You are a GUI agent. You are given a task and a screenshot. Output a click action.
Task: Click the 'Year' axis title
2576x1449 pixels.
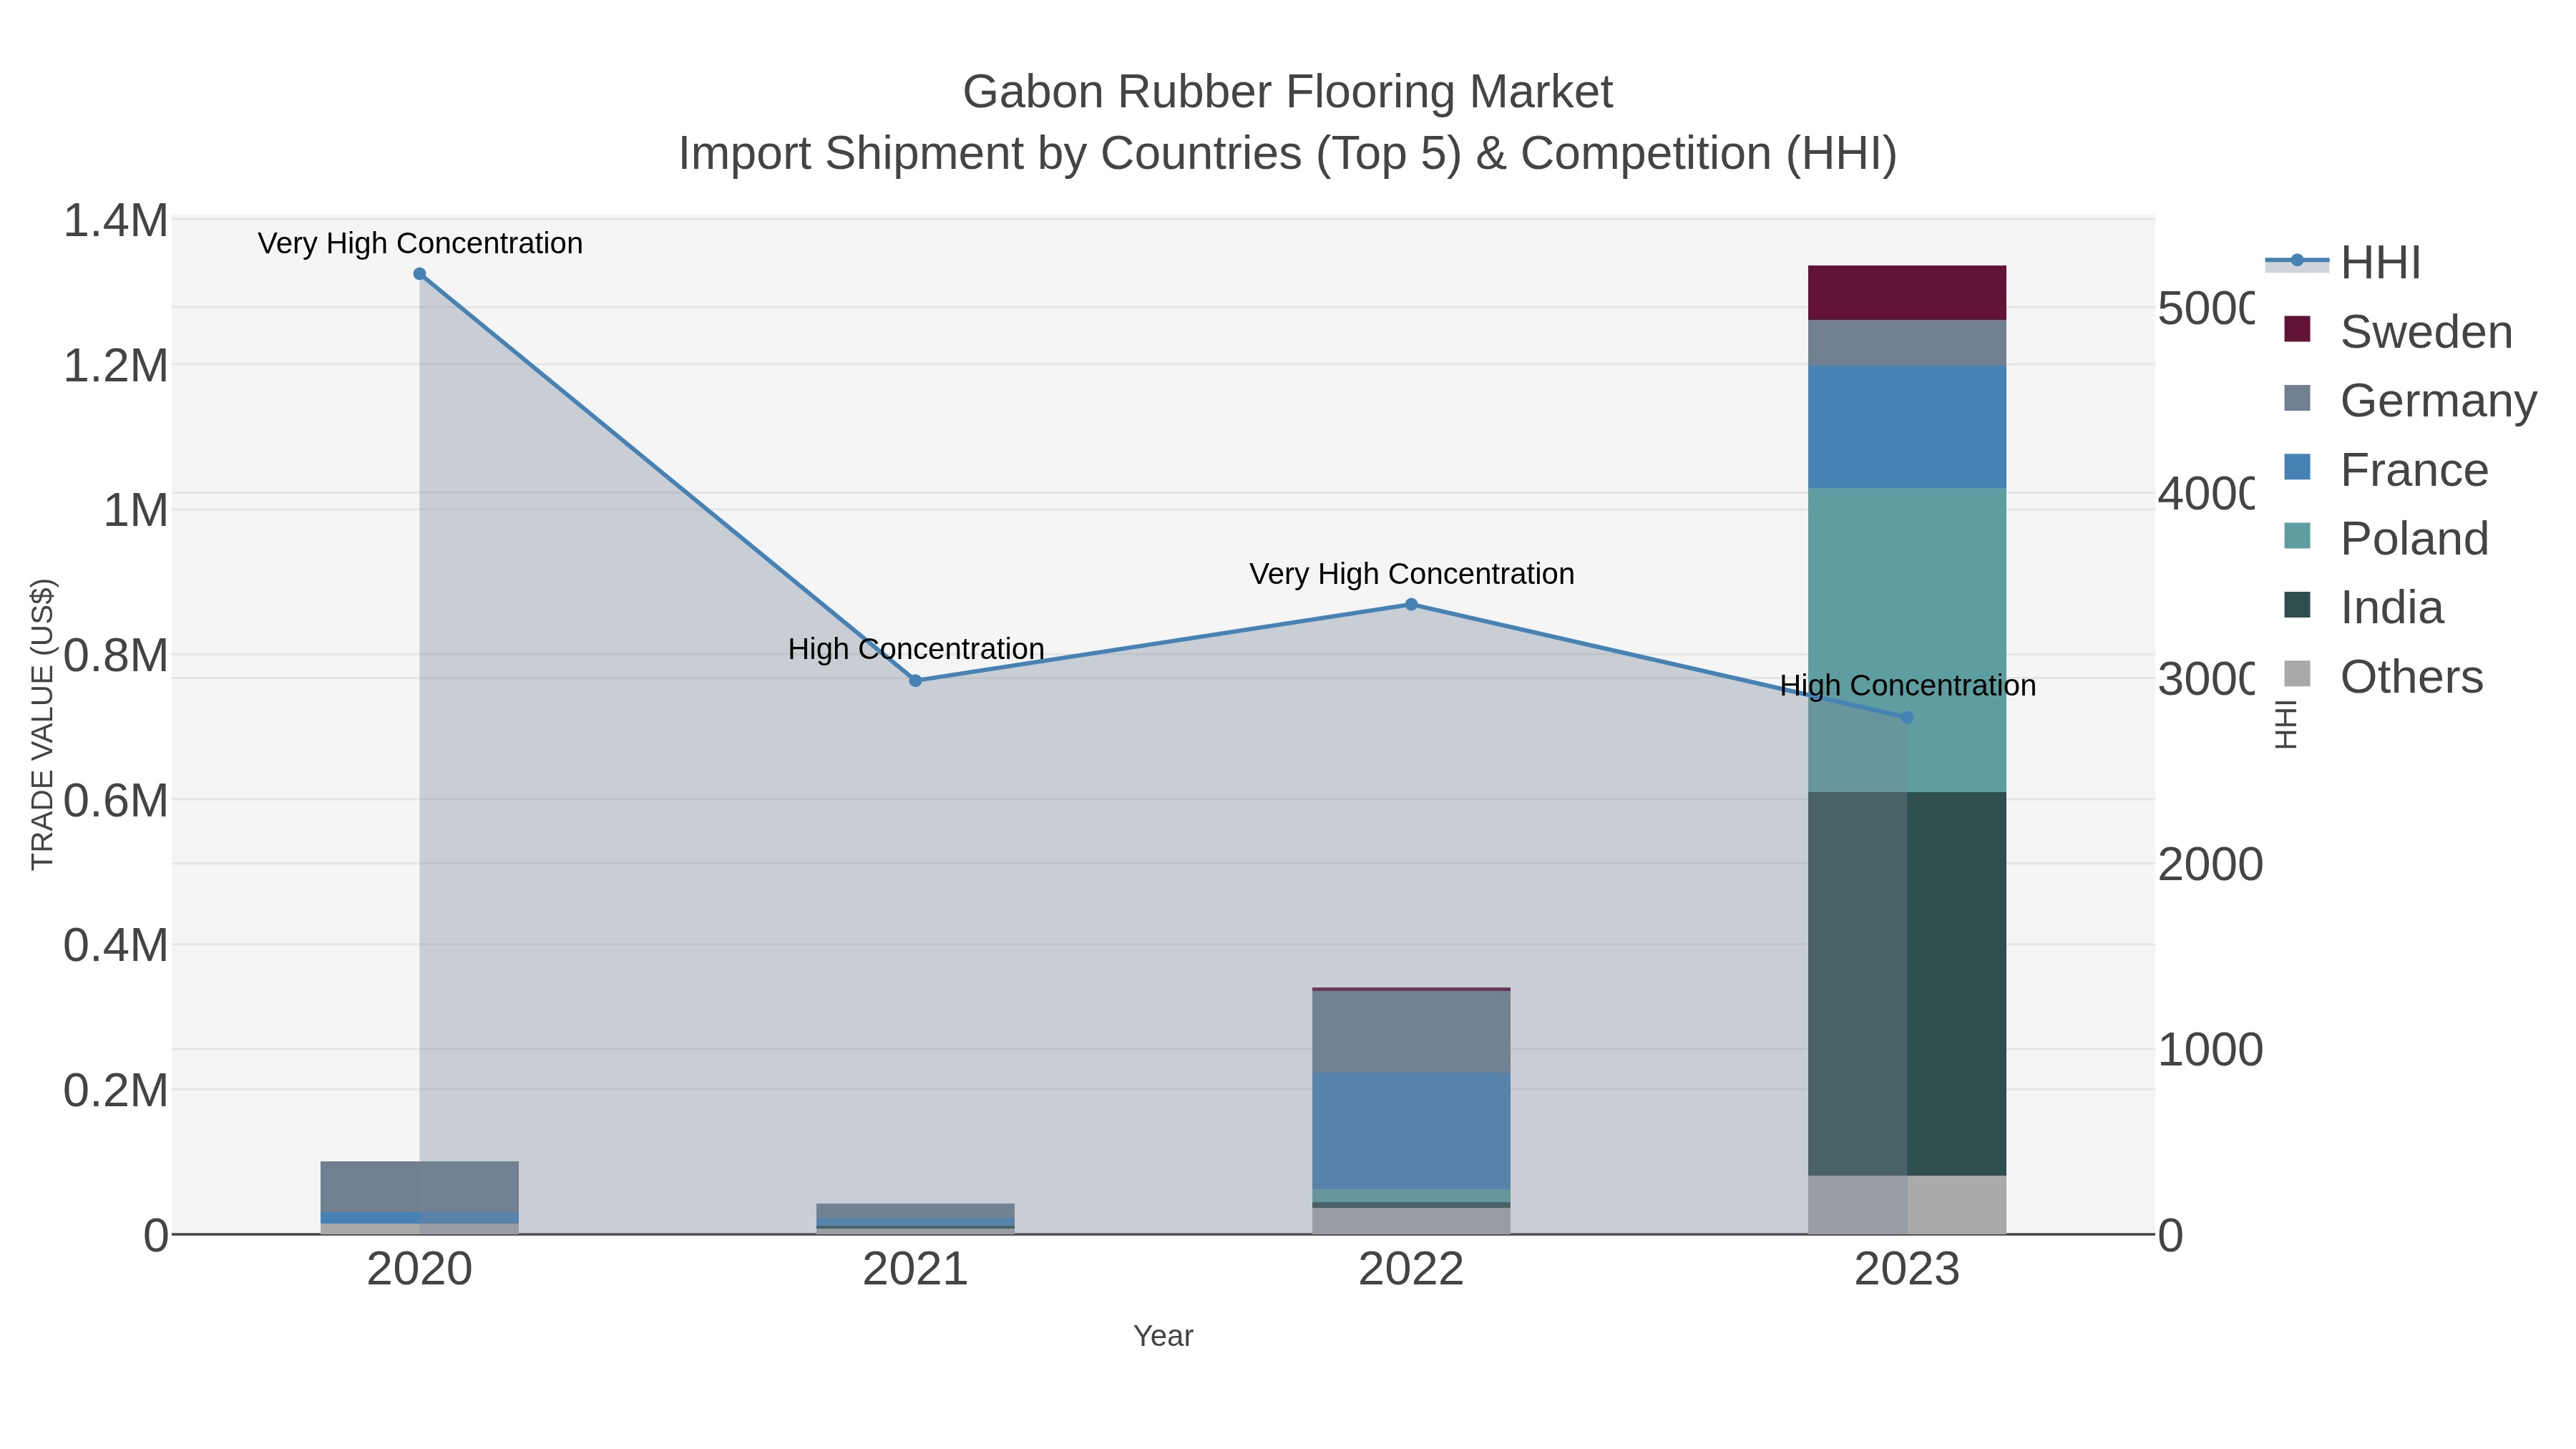click(1163, 1336)
